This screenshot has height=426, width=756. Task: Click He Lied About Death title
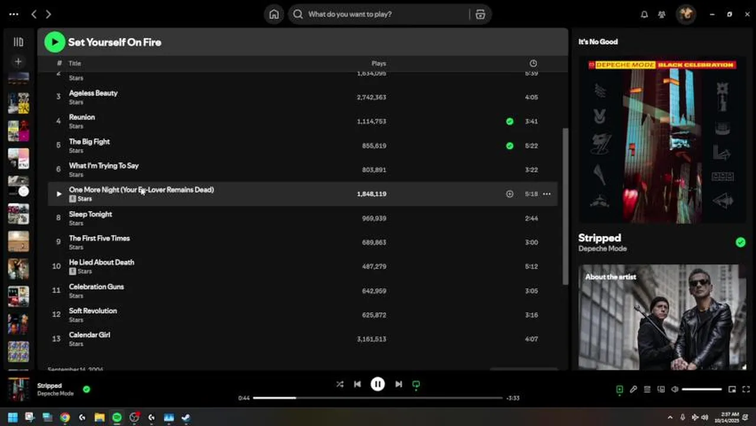101,262
